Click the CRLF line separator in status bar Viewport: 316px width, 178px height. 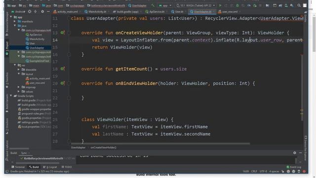point(254,172)
